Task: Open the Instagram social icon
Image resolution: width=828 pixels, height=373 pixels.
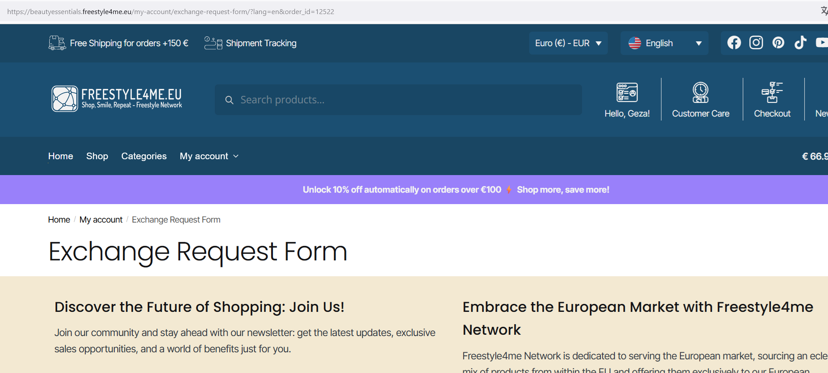Action: click(x=756, y=43)
